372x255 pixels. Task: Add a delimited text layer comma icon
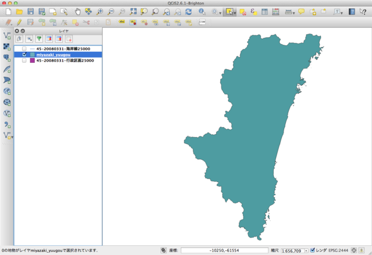click(7, 124)
